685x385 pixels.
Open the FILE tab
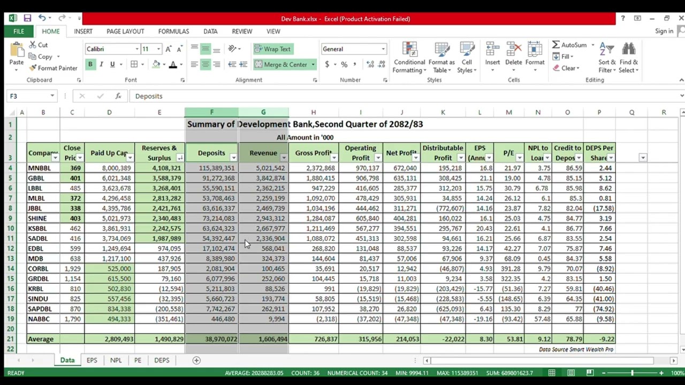(x=19, y=32)
